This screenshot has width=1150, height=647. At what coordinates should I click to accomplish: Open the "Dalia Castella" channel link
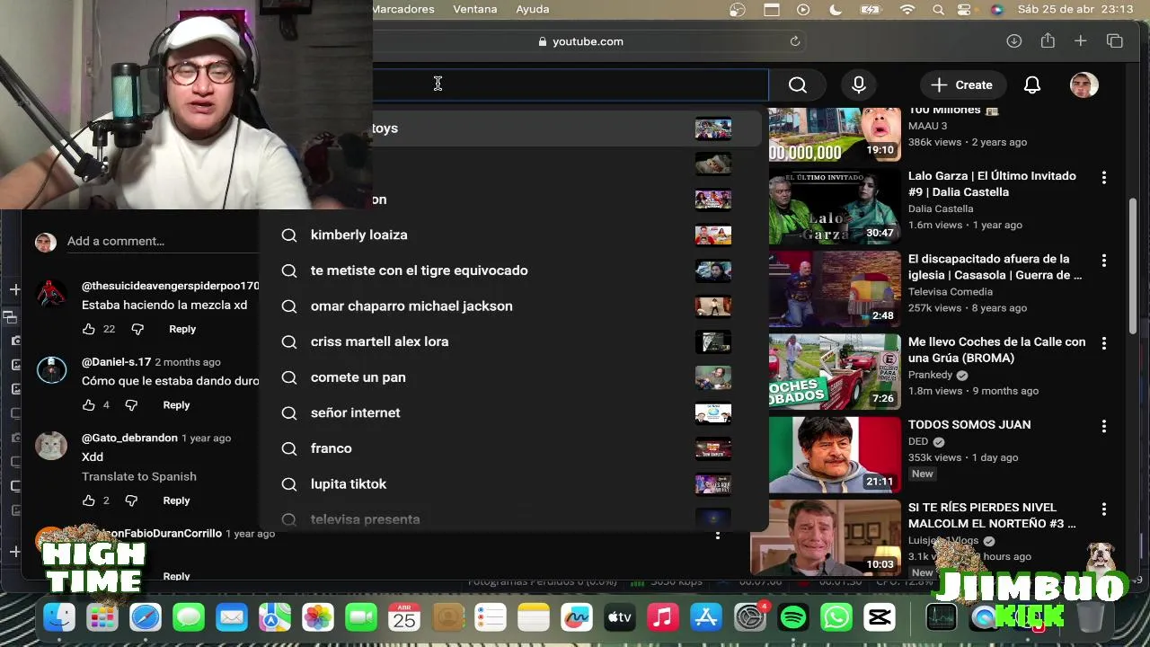[941, 208]
